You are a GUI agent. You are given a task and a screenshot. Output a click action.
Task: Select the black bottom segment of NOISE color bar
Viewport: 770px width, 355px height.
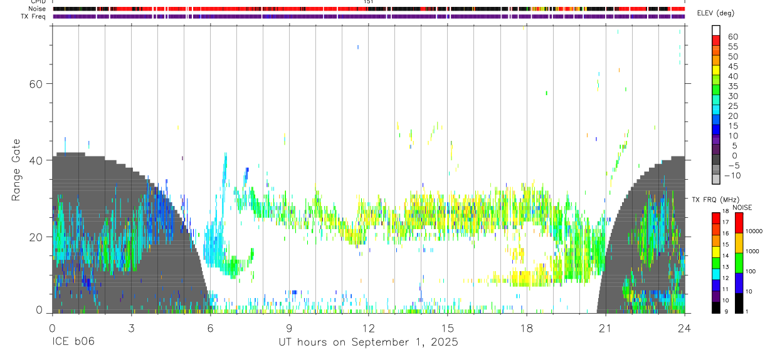739,302
